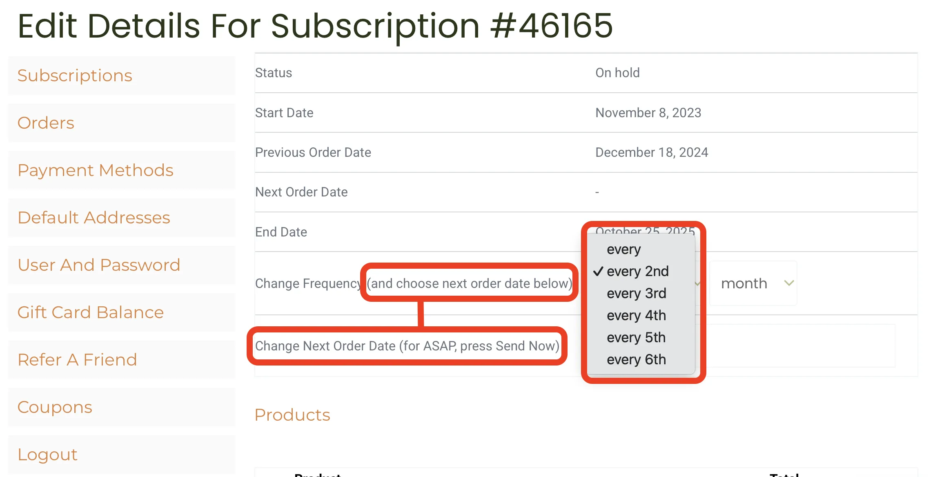Click the month dropdown chevron arrow

click(x=789, y=283)
